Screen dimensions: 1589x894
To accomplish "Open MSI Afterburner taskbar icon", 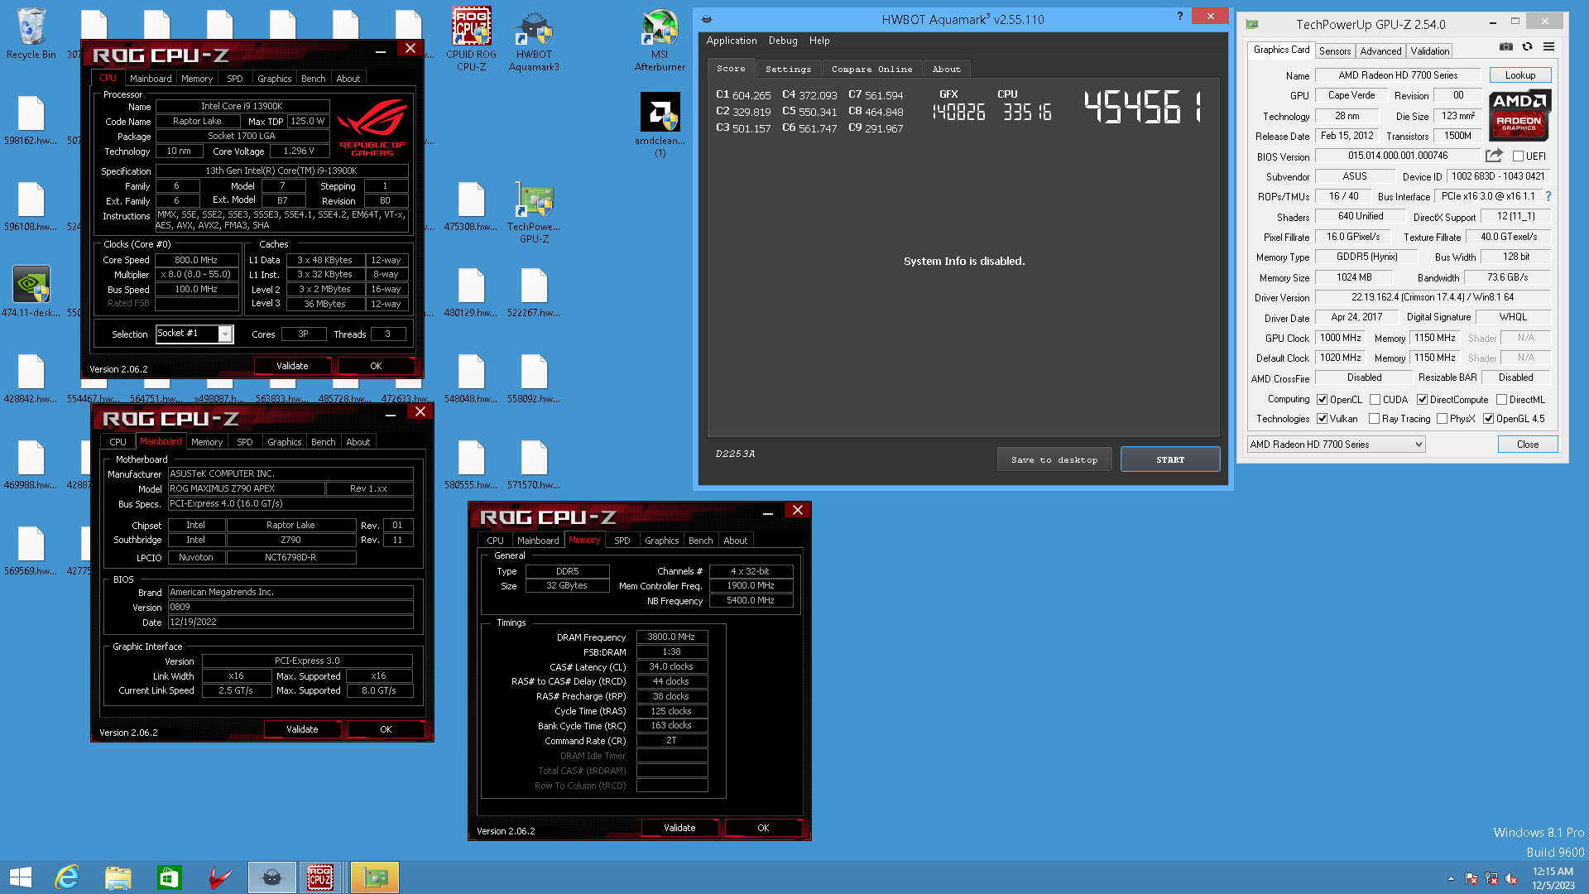I will pos(220,877).
